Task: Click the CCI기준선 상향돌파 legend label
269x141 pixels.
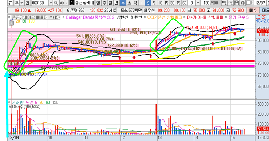Action: [x=165, y=17]
